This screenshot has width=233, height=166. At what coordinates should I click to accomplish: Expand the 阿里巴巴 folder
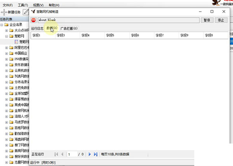(7, 48)
